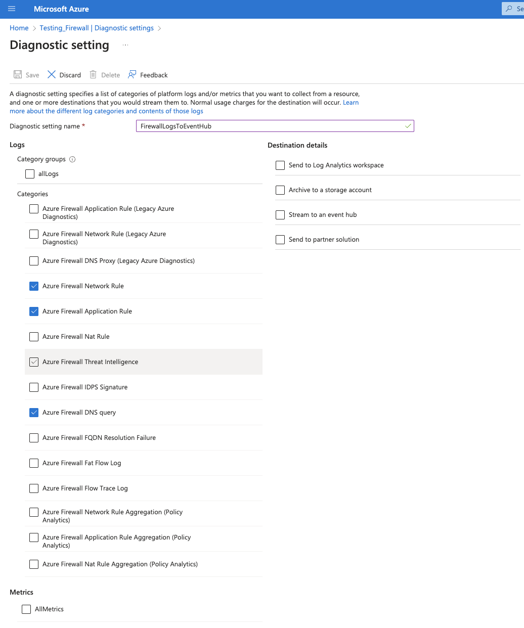This screenshot has width=524, height=628.
Task: Uncheck Azure Firewall DNS query
Action: 34,413
